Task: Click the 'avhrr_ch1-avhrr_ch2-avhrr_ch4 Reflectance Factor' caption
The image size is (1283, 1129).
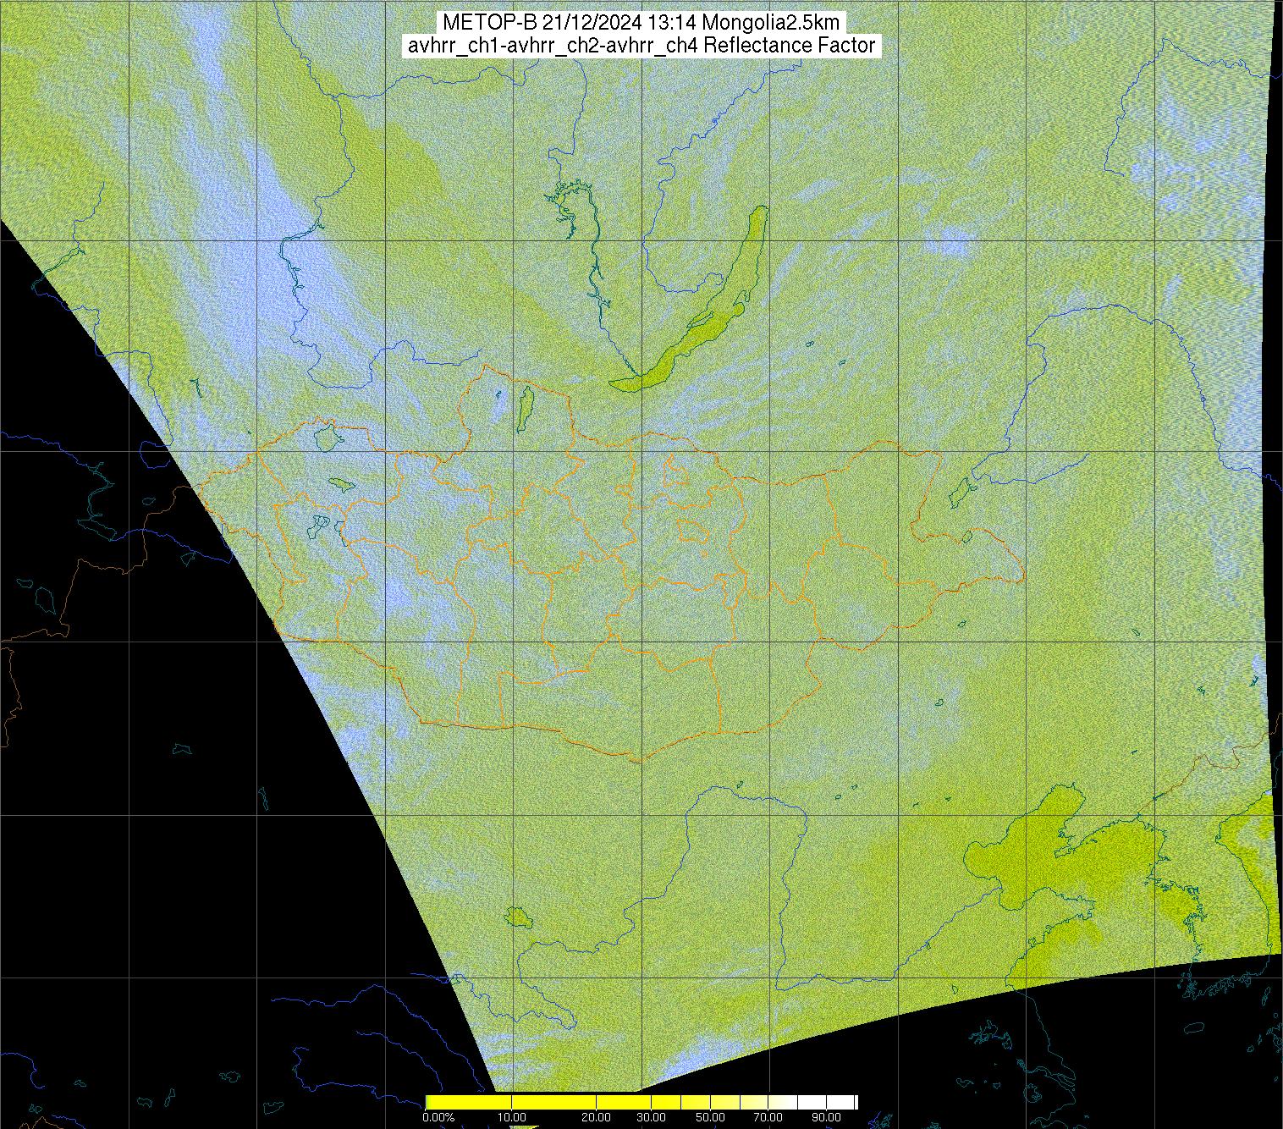Action: point(641,46)
